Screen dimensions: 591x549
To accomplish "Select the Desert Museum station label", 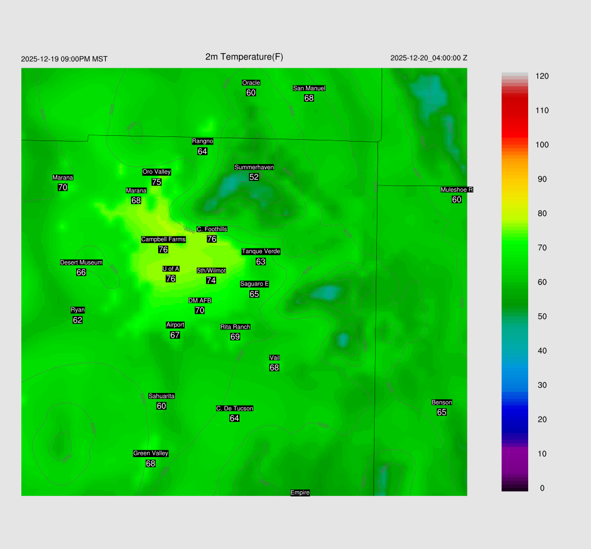I will click(81, 262).
